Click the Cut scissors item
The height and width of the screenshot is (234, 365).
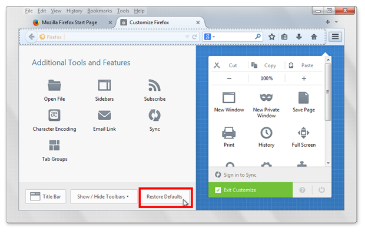(x=225, y=65)
